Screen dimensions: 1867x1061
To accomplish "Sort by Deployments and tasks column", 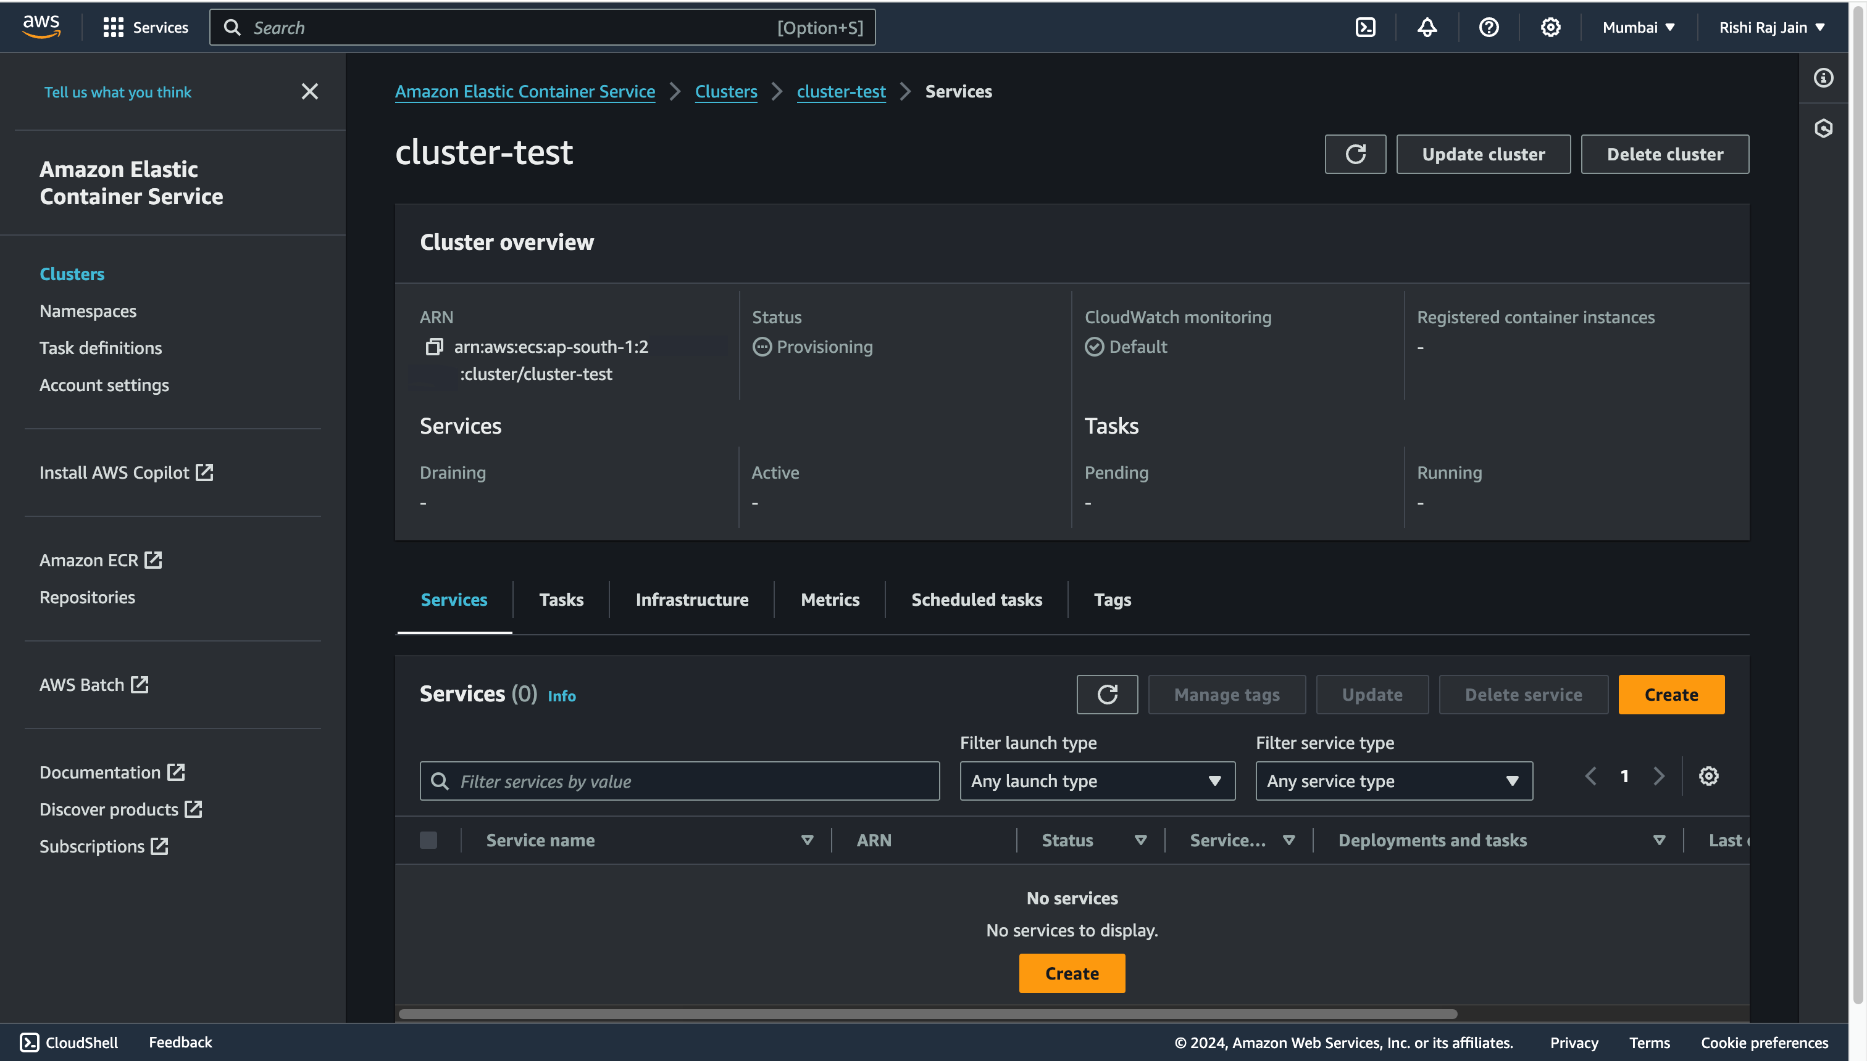I will [x=1659, y=840].
